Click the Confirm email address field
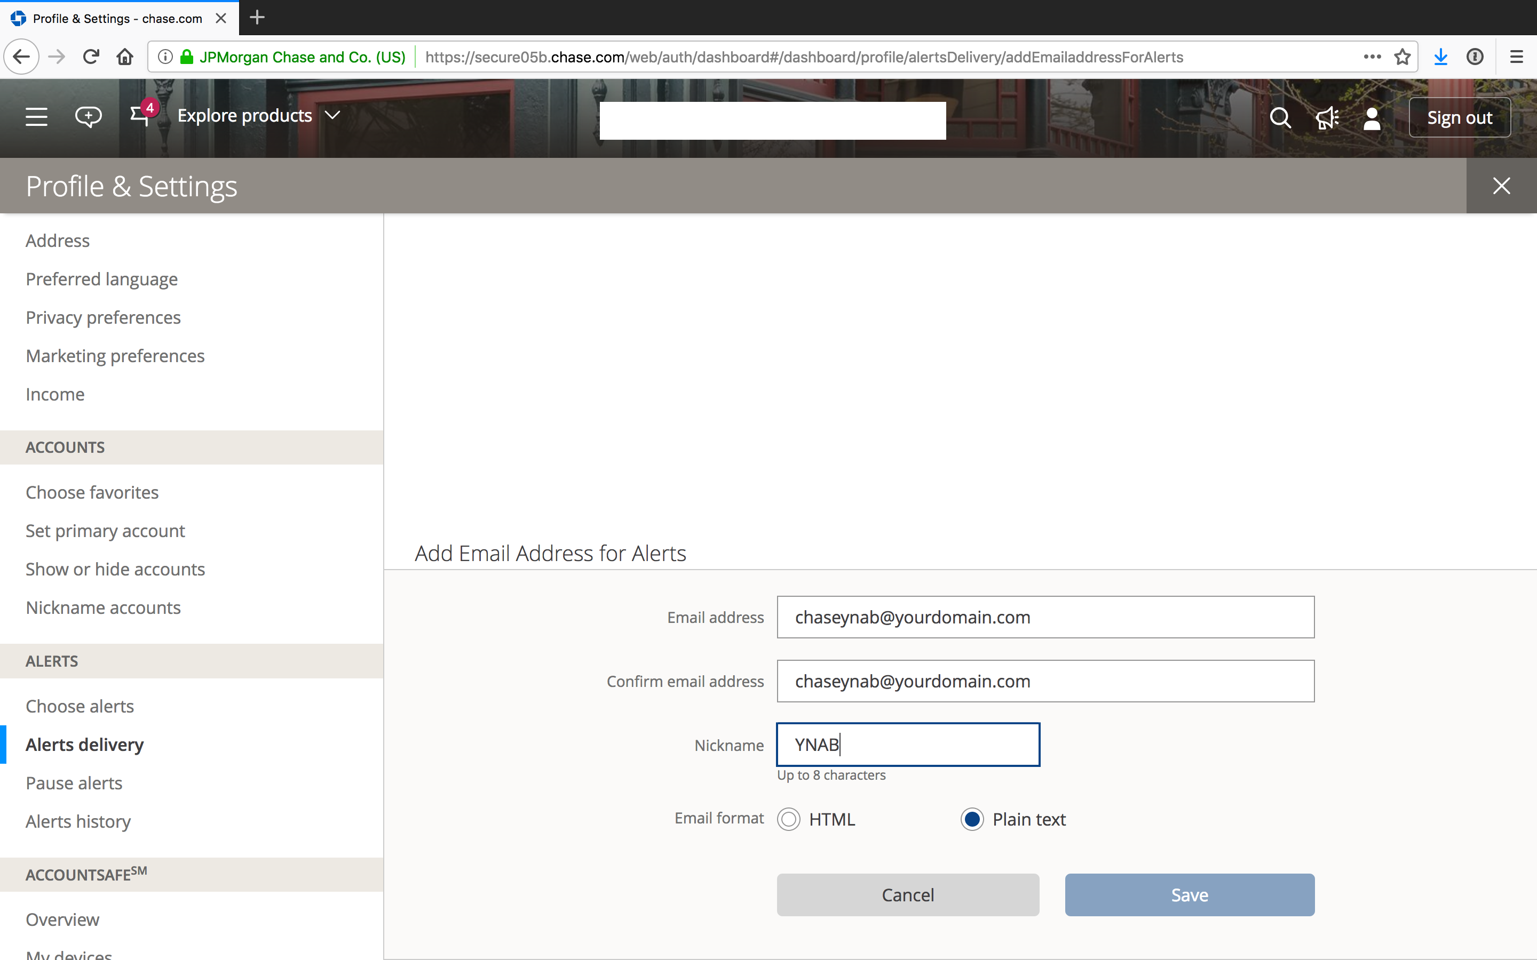Viewport: 1537px width, 960px height. pos(1045,681)
